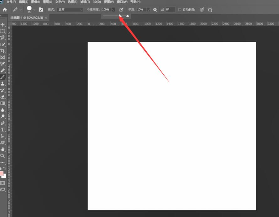
Task: Open the 视图(V) menu
Action: pos(109,2)
